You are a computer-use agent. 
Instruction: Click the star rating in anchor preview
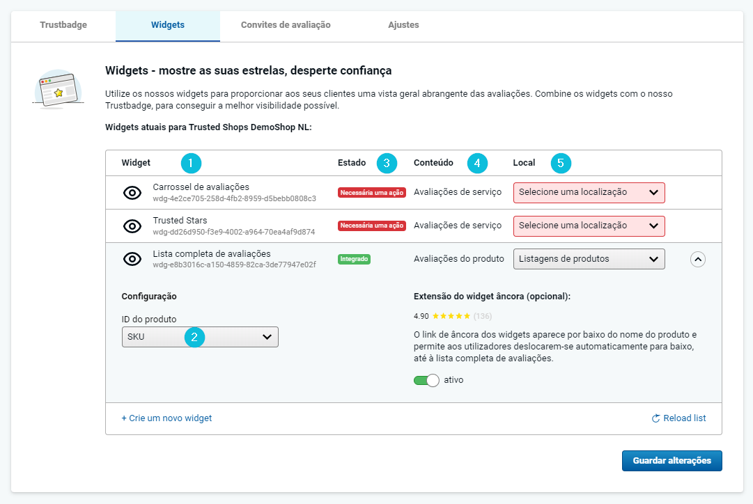[x=453, y=316]
